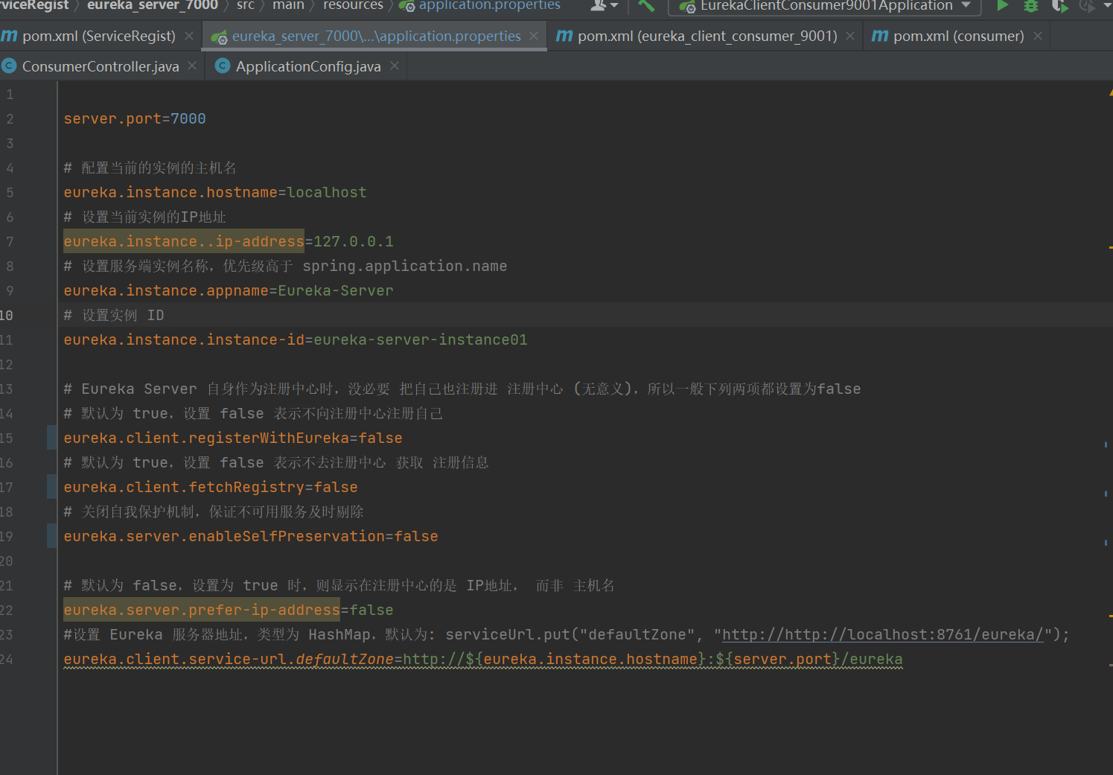Click the src breadcrumb in the navigation bar

[246, 6]
